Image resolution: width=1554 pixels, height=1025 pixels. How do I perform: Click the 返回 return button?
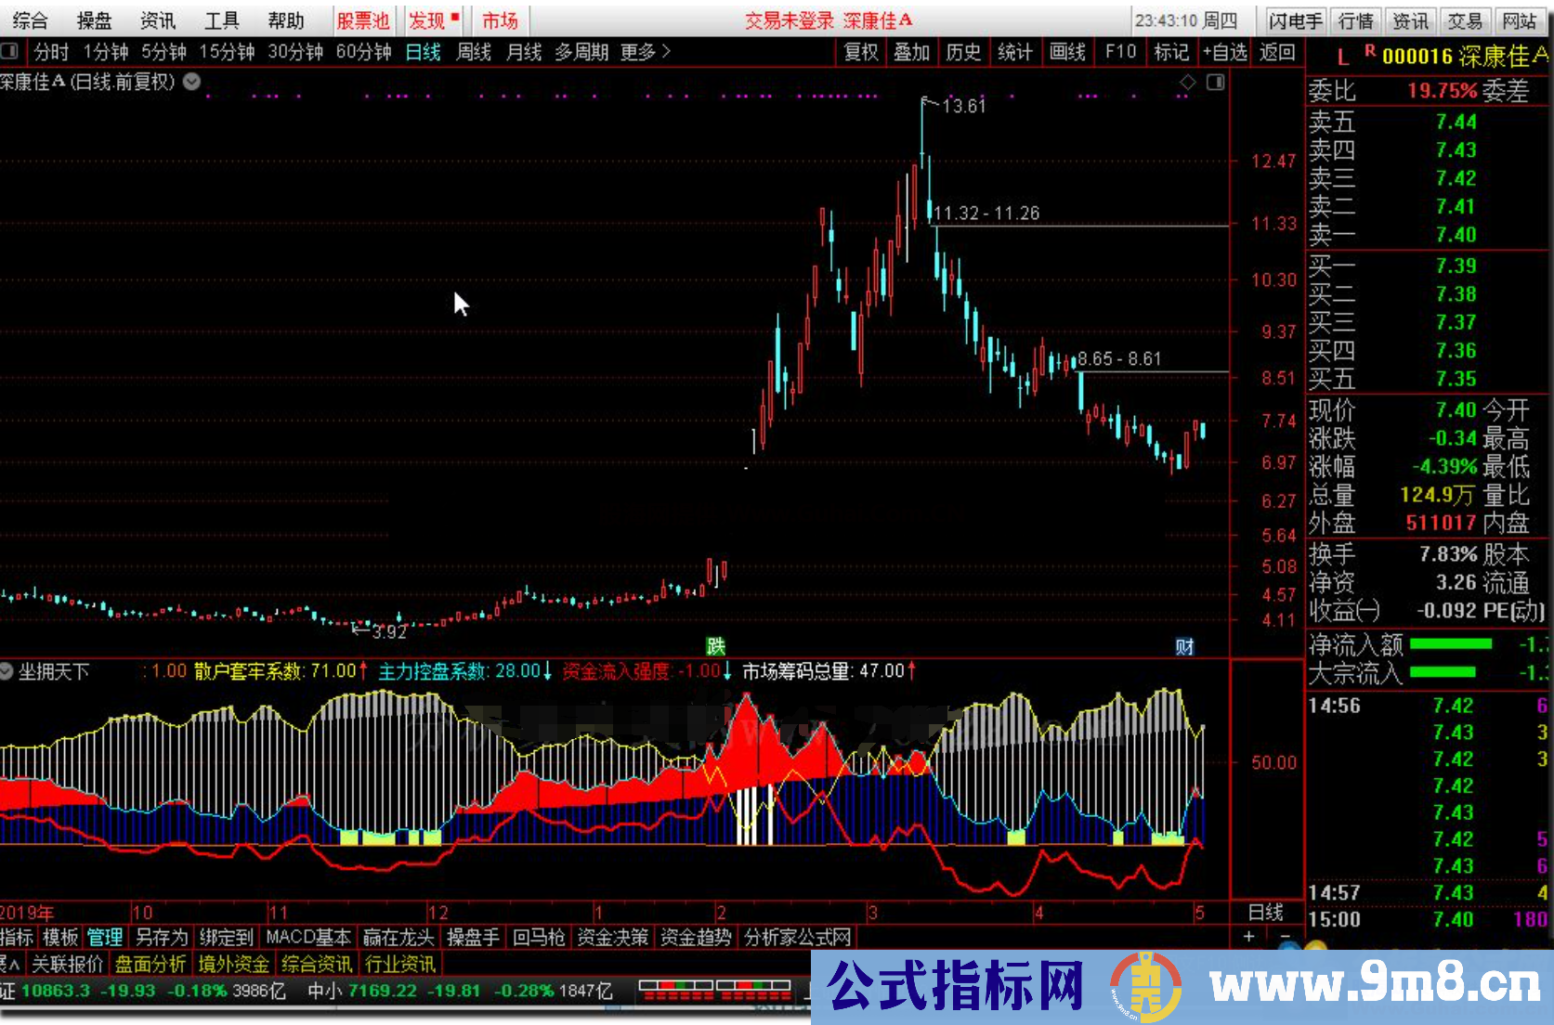(1277, 53)
